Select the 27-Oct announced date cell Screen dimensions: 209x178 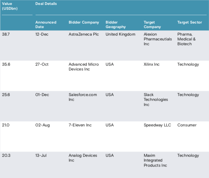(42, 64)
